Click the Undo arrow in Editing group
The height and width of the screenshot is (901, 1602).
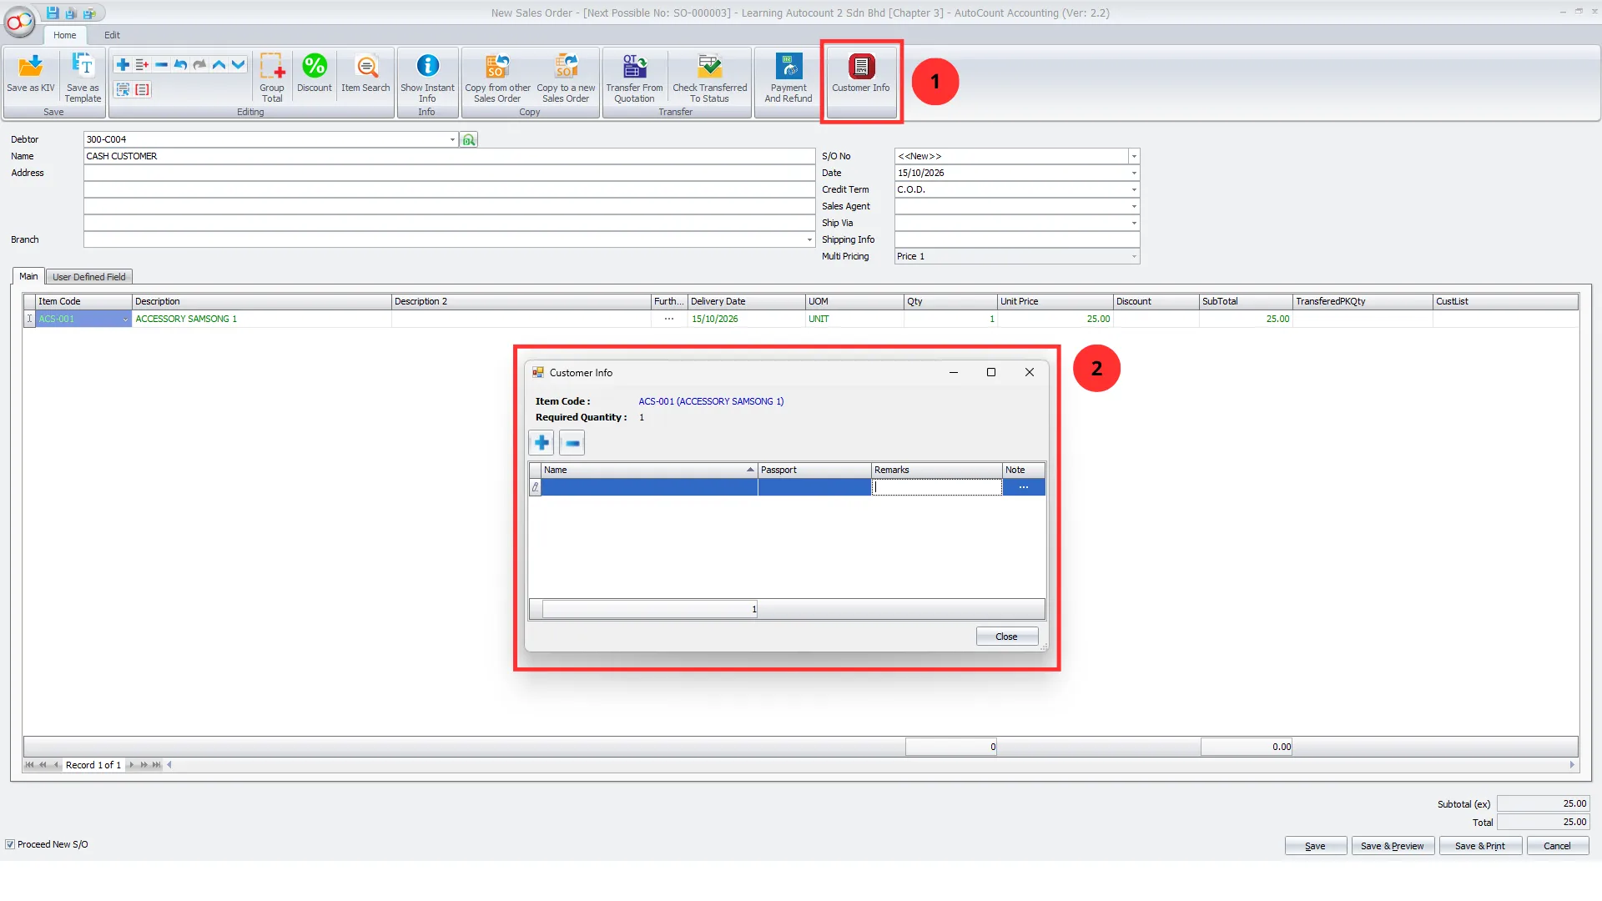click(x=180, y=64)
